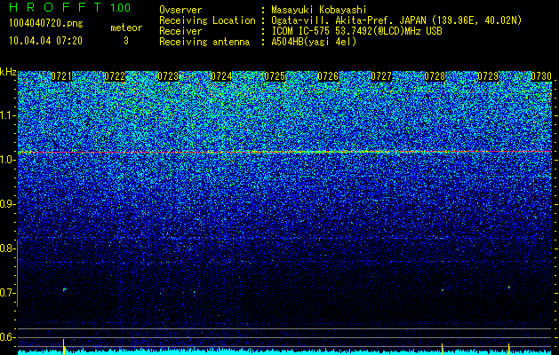Image resolution: width=559 pixels, height=355 pixels.
Task: Click the 'Receiver' field label
Action: click(x=180, y=31)
